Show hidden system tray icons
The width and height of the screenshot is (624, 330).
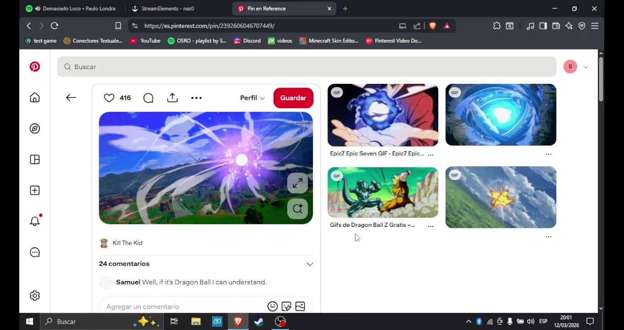(468, 321)
